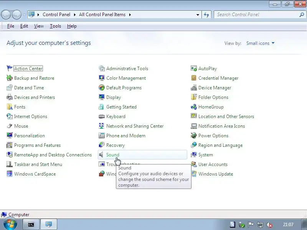307x230 pixels.
Task: Click the Color Management monitor icon
Action: point(102,78)
